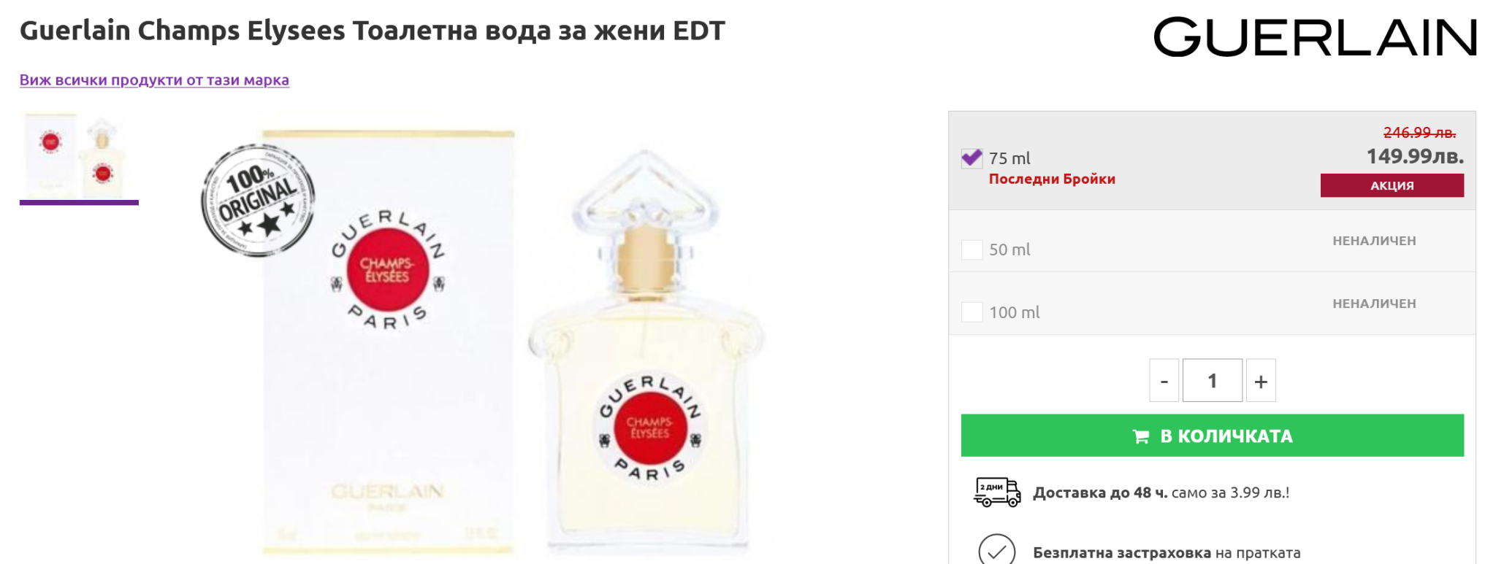The image size is (1496, 564).
Task: Click the 100% Original stamp badge
Action: click(258, 201)
